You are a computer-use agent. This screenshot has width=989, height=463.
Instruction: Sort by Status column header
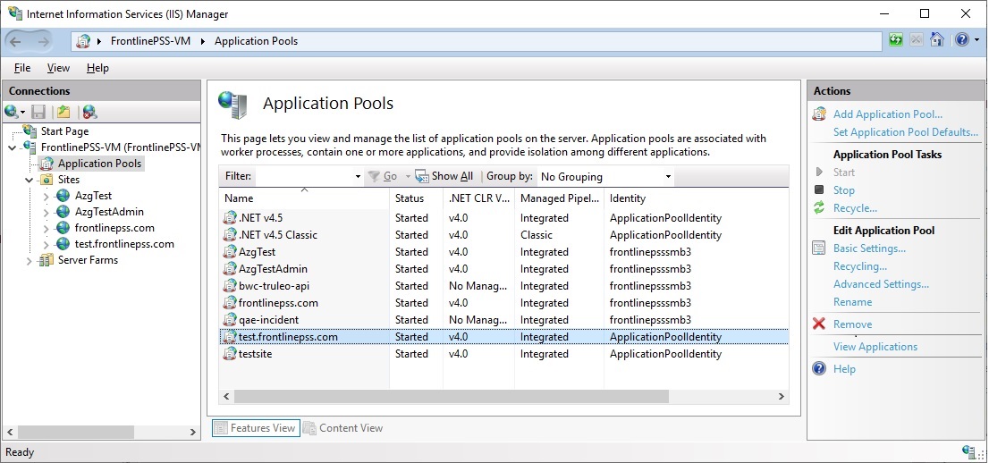pos(417,198)
